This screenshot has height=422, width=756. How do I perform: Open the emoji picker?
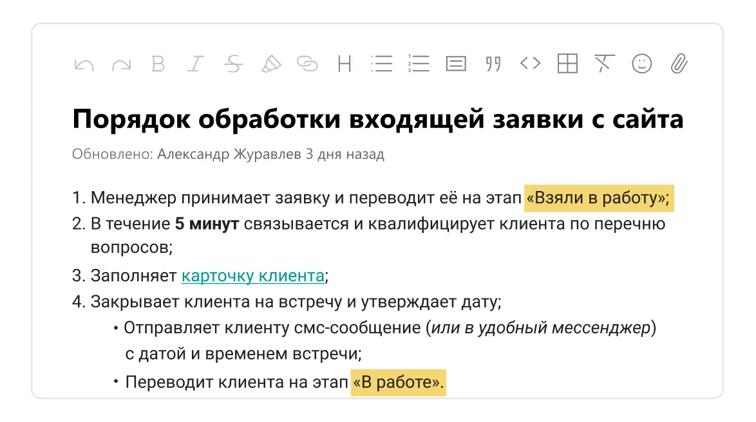[640, 64]
